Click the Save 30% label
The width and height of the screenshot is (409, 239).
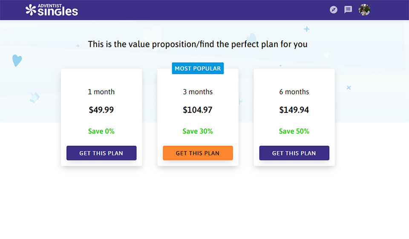pos(198,131)
